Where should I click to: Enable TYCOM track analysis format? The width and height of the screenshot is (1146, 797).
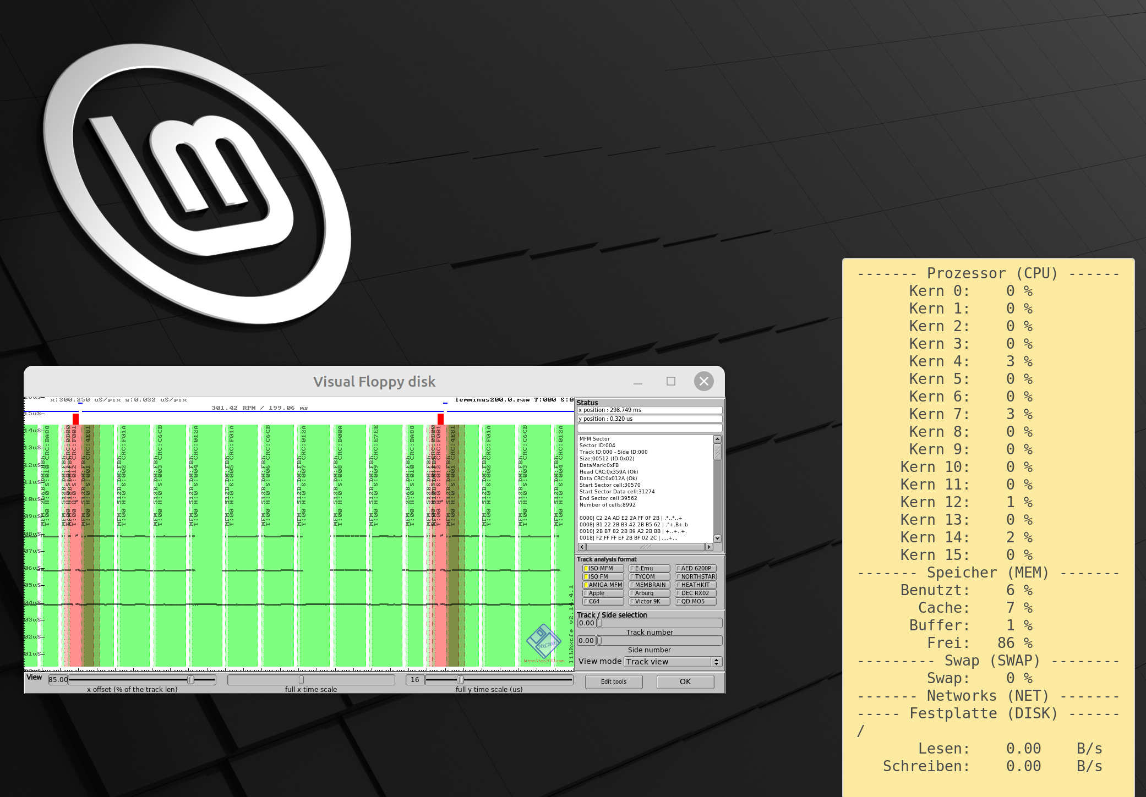click(x=650, y=576)
